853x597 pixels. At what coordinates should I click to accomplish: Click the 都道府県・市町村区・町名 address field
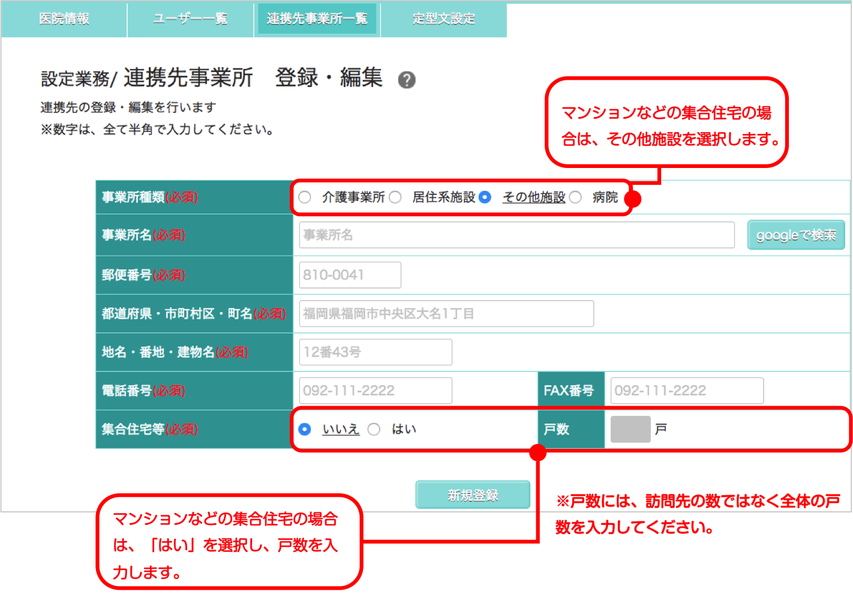pyautogui.click(x=446, y=314)
